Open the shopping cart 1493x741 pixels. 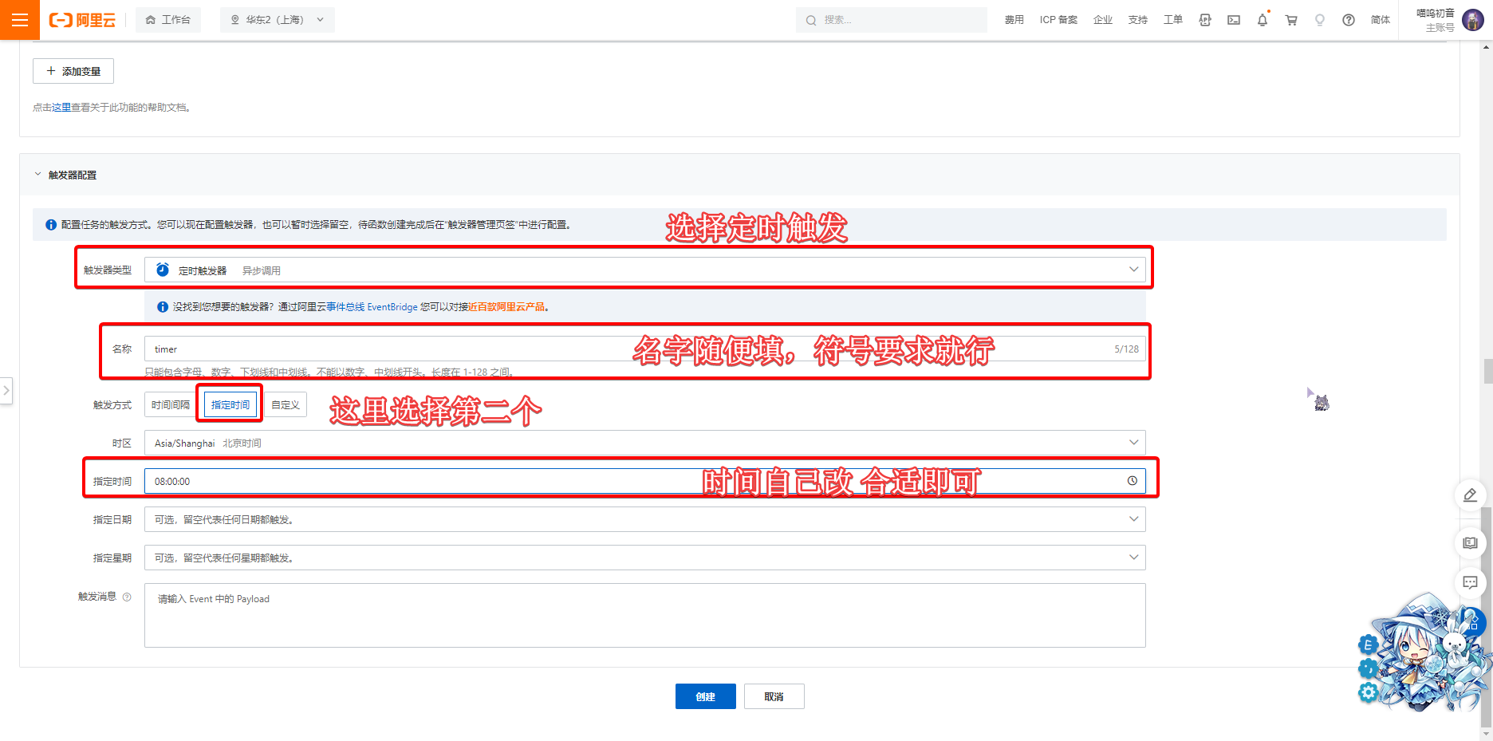[1290, 20]
